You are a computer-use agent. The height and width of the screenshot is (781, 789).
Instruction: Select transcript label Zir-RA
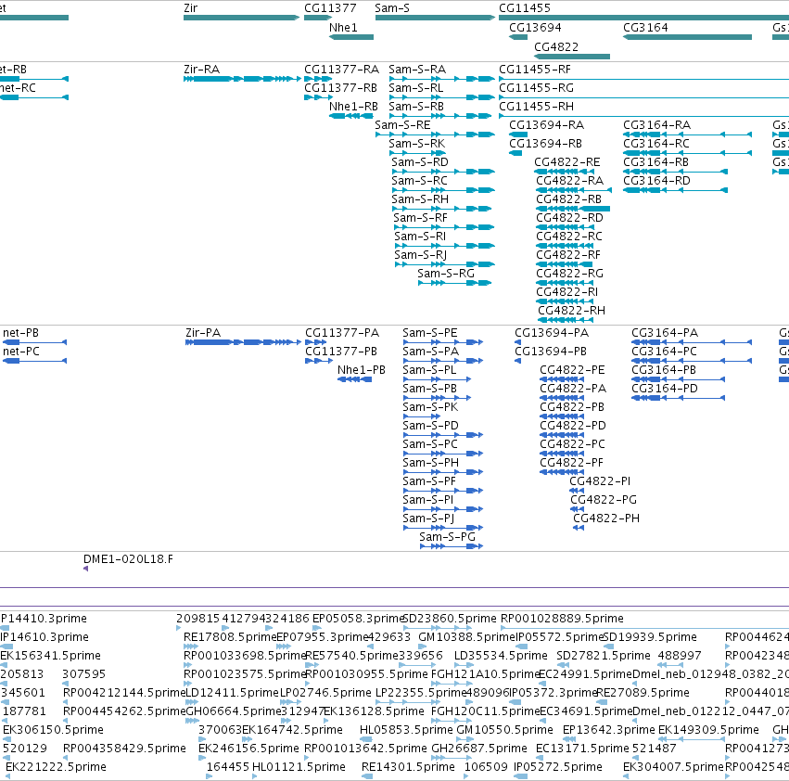[x=202, y=70]
